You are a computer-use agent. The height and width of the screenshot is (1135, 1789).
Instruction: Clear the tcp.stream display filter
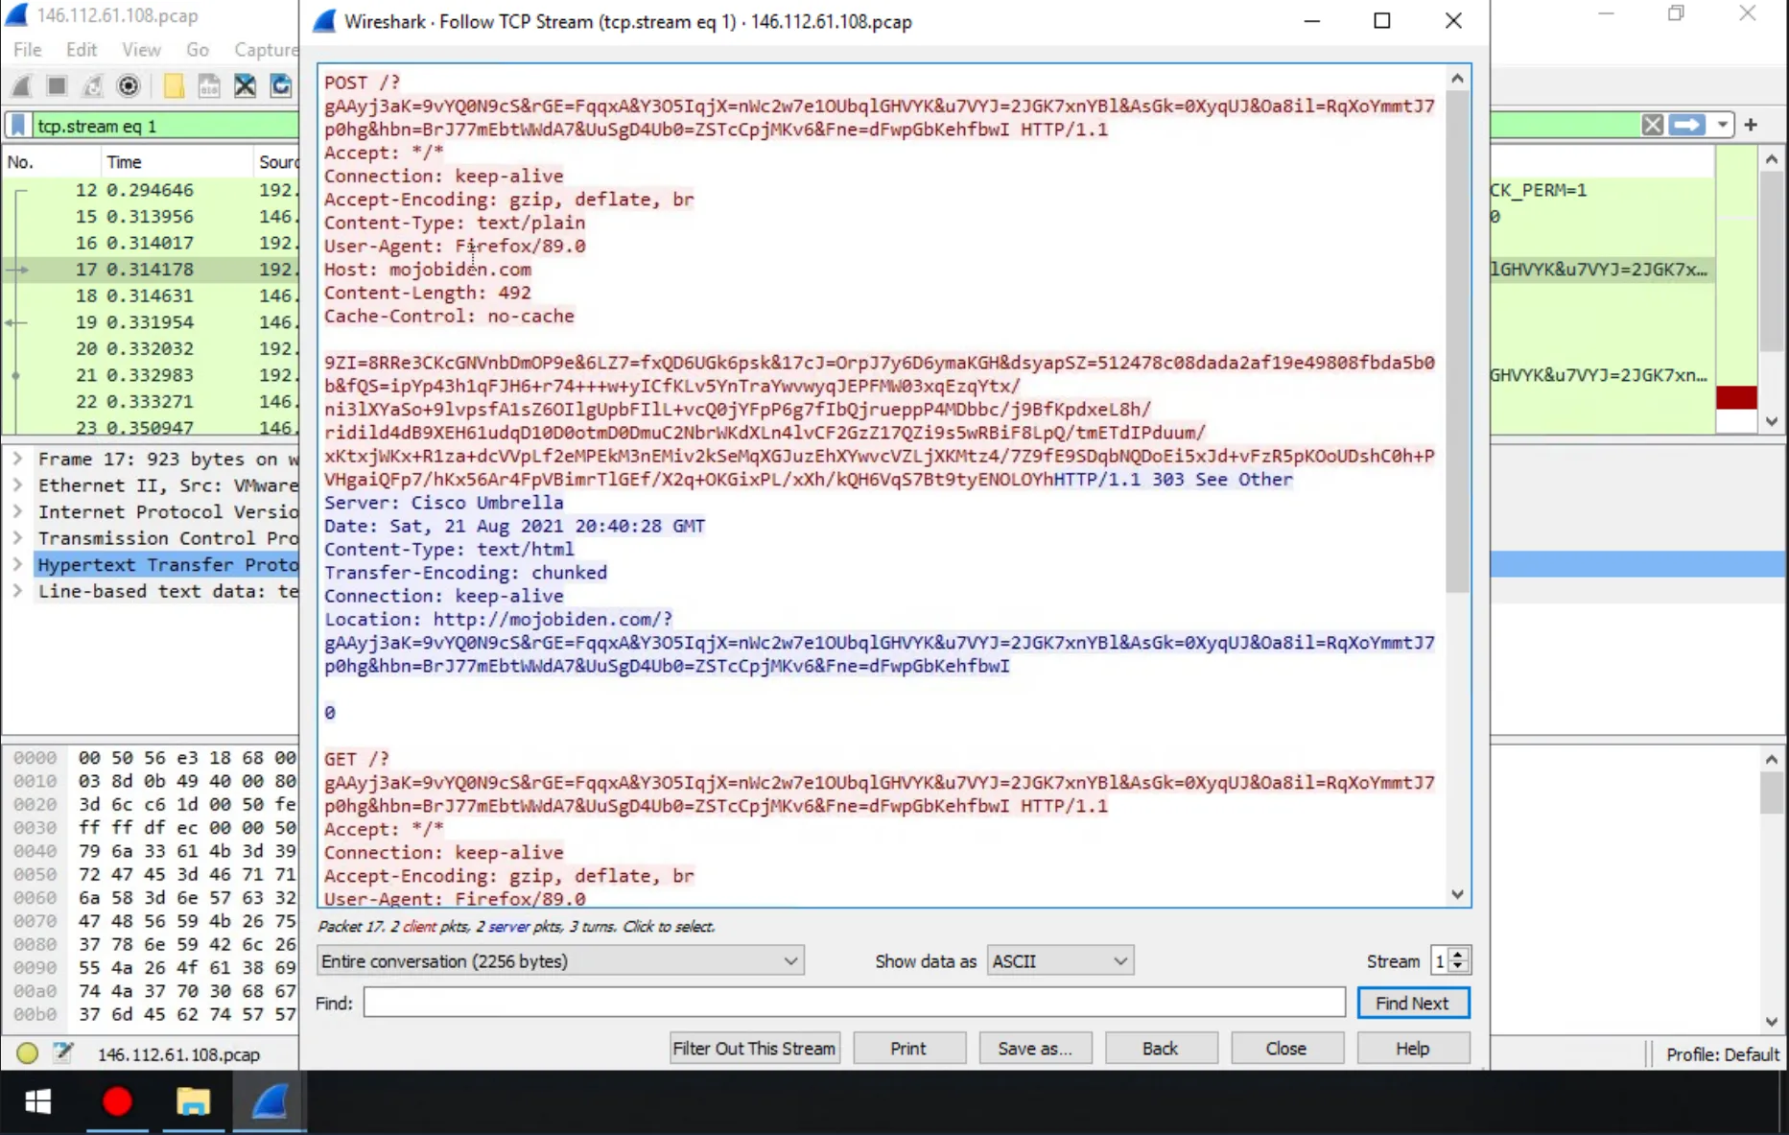click(1652, 125)
